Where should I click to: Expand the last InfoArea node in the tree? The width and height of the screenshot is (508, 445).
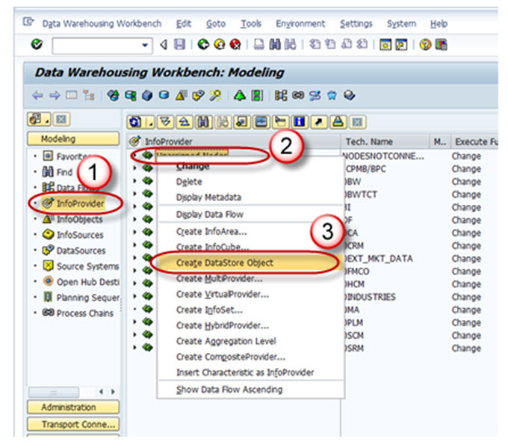click(x=134, y=348)
